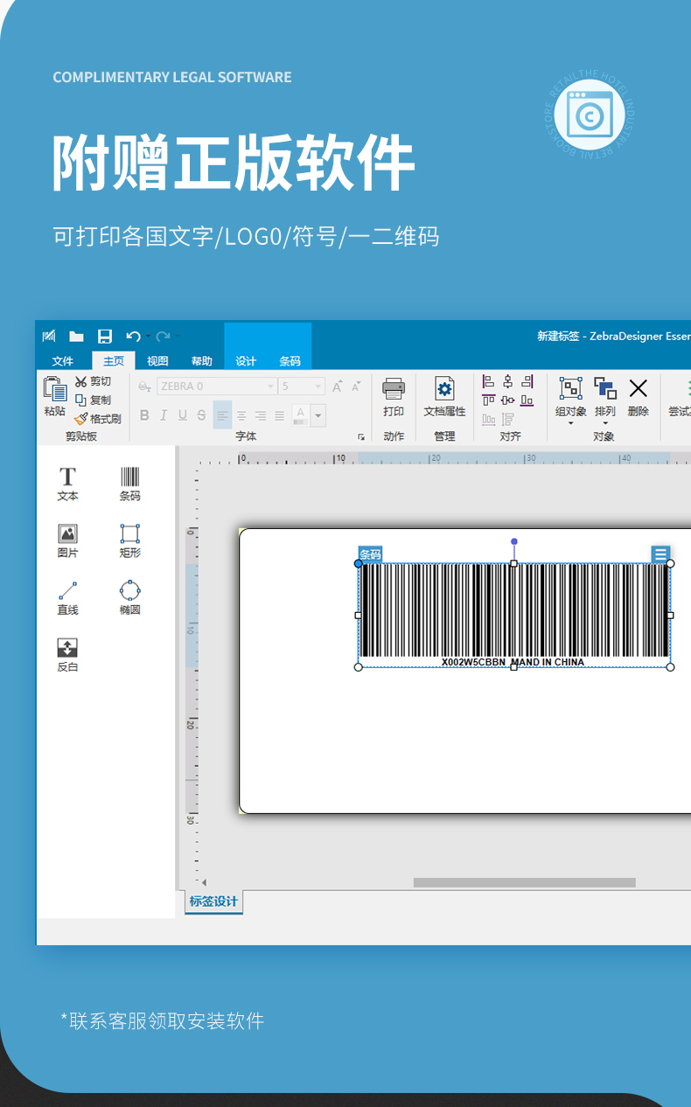Select the 标签设计 label design tab
The height and width of the screenshot is (1107, 691).
pyautogui.click(x=213, y=902)
